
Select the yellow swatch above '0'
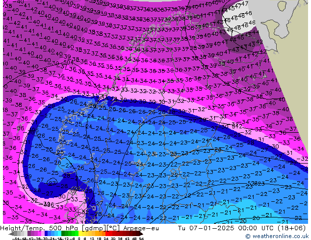click(x=80, y=234)
